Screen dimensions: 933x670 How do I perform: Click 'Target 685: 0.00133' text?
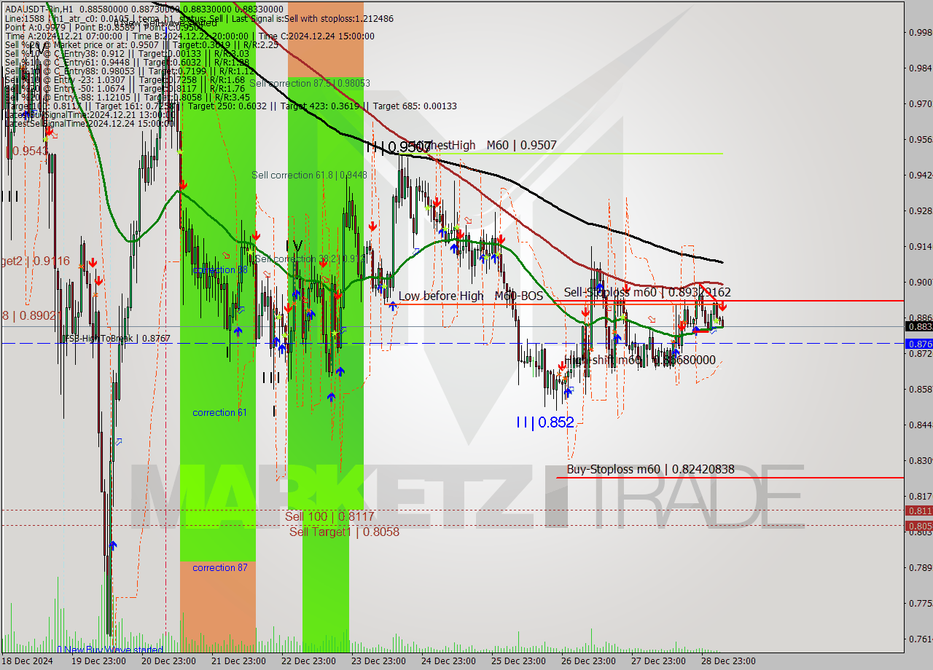click(x=417, y=106)
